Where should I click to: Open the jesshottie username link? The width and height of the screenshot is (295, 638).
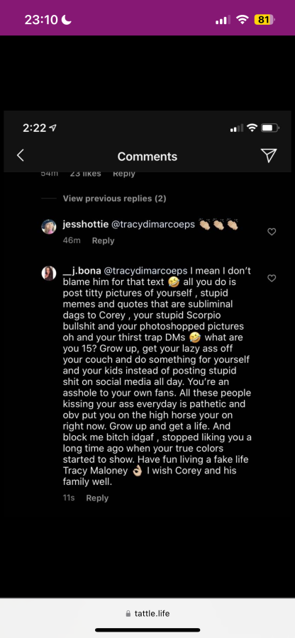tap(84, 225)
